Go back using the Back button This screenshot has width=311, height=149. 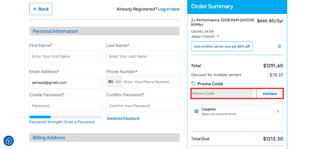(x=41, y=9)
